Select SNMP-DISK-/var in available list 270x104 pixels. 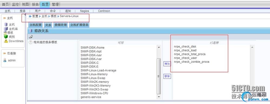coord(91,59)
